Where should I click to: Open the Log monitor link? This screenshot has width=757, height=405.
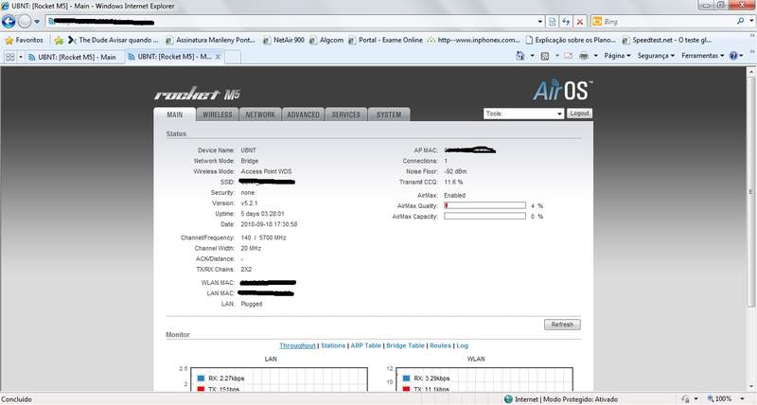[x=462, y=345]
